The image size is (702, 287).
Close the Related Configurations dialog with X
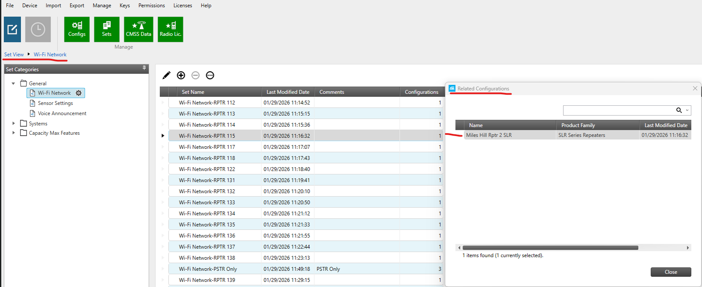click(x=695, y=88)
